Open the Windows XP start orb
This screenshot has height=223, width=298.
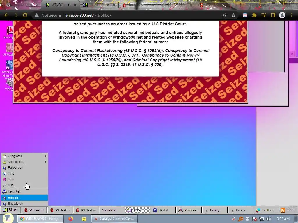click(x=8, y=218)
